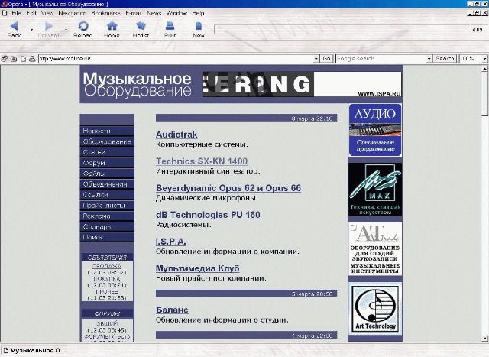Open the Technics SX-KN 1400 link

click(202, 161)
